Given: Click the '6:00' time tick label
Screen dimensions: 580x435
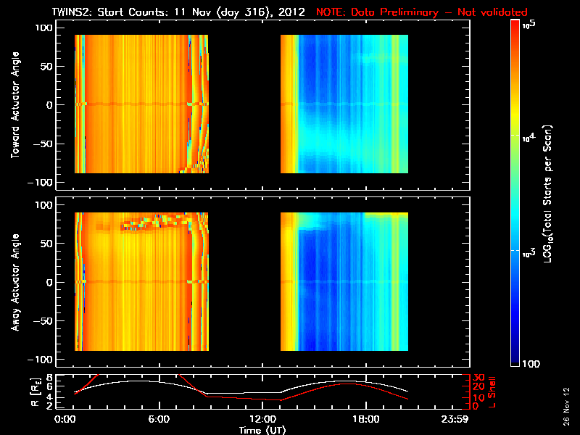Looking at the screenshot, I should (159, 419).
